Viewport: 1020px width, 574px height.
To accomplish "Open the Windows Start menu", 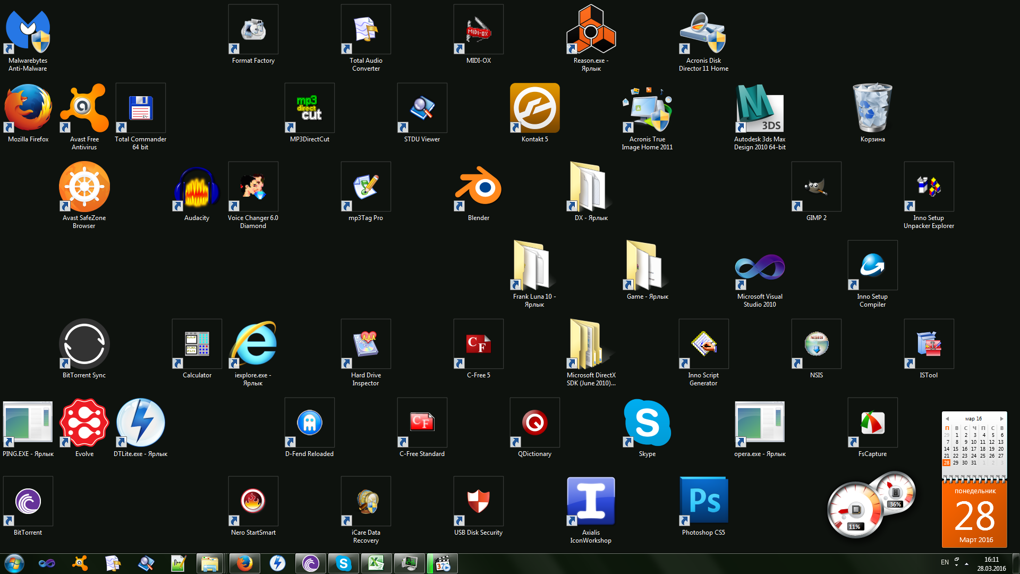I will [x=14, y=563].
